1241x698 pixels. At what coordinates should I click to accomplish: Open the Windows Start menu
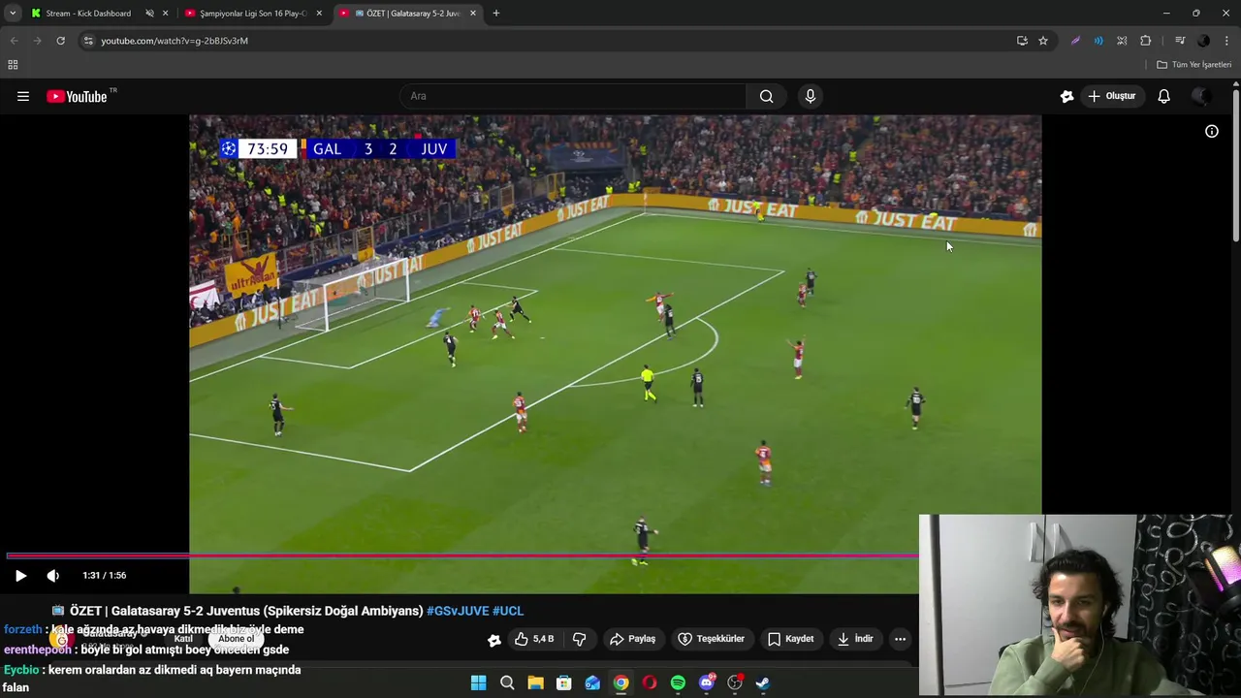(x=478, y=682)
